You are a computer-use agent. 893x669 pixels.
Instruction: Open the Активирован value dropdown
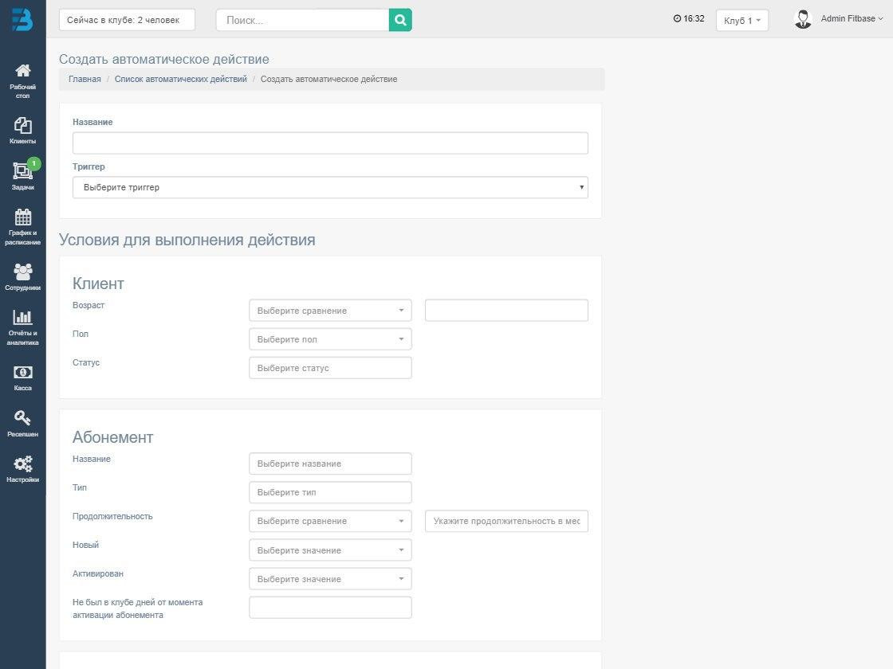(330, 579)
